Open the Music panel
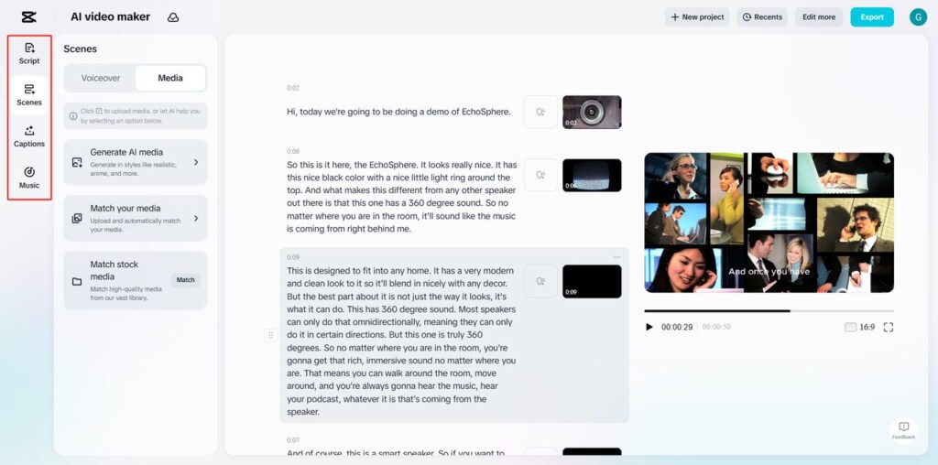938x465 pixels. point(29,178)
